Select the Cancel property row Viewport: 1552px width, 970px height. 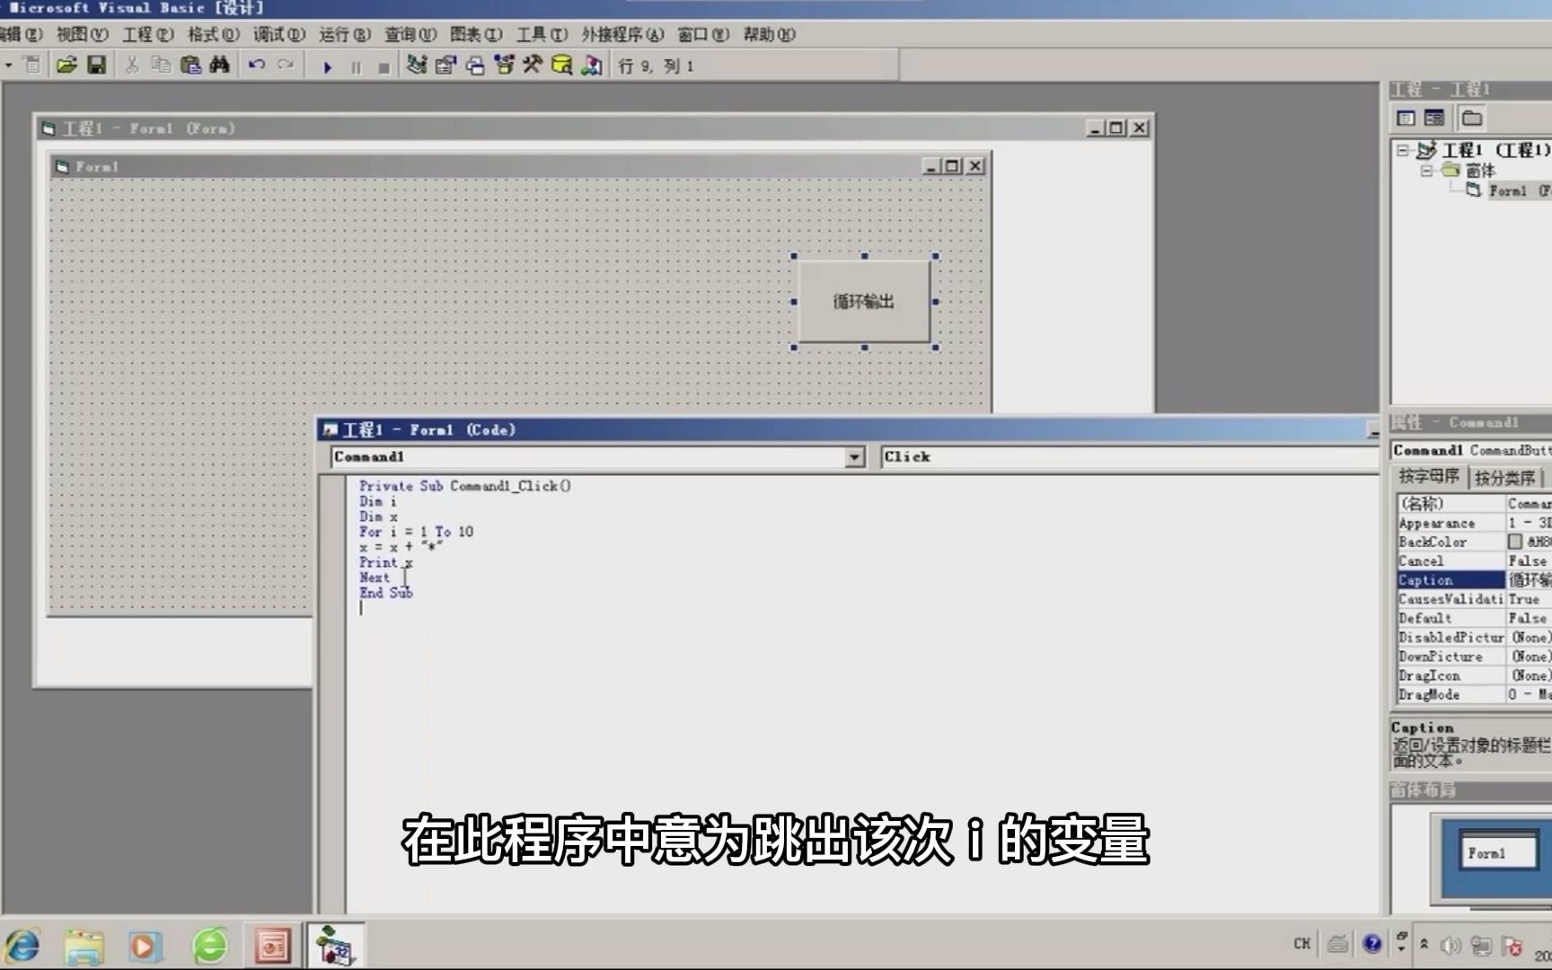click(1473, 560)
